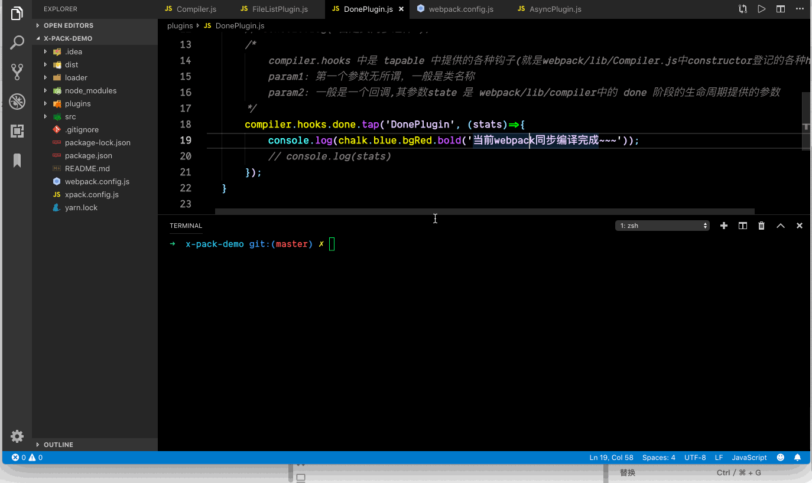
Task: Click the warnings count in status bar
Action: [36, 458]
